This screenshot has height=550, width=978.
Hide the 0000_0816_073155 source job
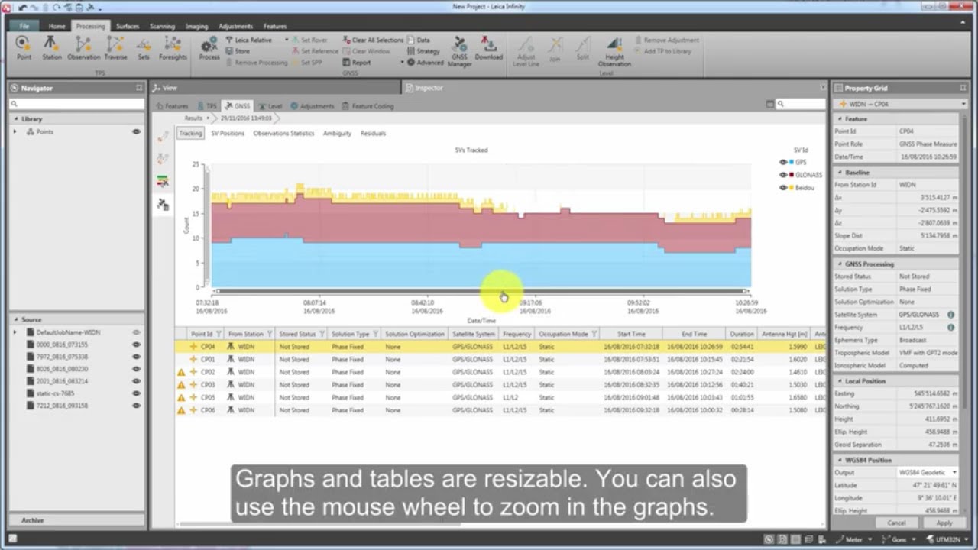click(x=137, y=345)
